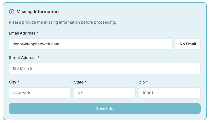Viewport: 209px width, 123px height.
Task: Click the alert icon beside Missing Information
Action: tap(11, 12)
